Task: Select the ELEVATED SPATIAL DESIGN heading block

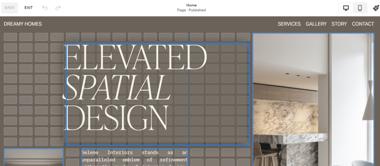Action: (x=158, y=95)
